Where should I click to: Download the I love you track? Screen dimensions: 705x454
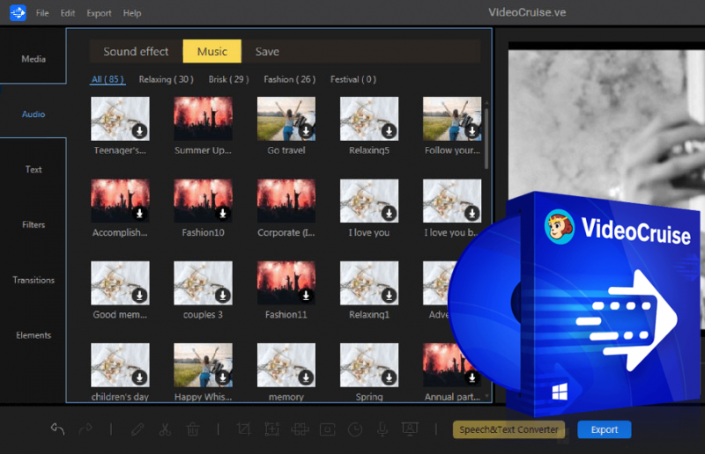point(389,213)
